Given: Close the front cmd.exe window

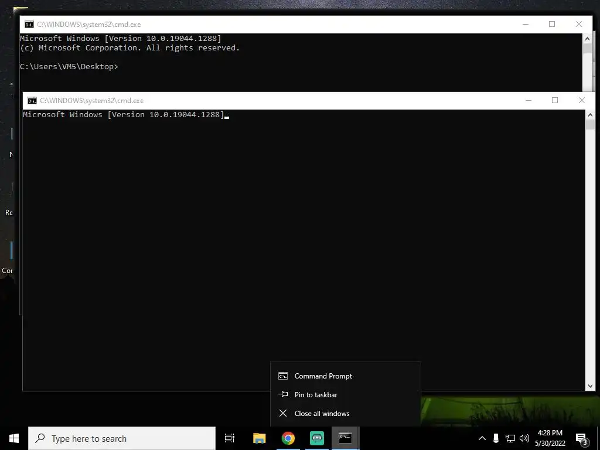Looking at the screenshot, I should point(582,100).
